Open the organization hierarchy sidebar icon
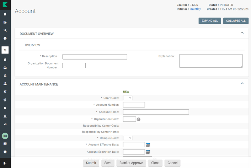This screenshot has height=168, width=251. [x=5, y=84]
